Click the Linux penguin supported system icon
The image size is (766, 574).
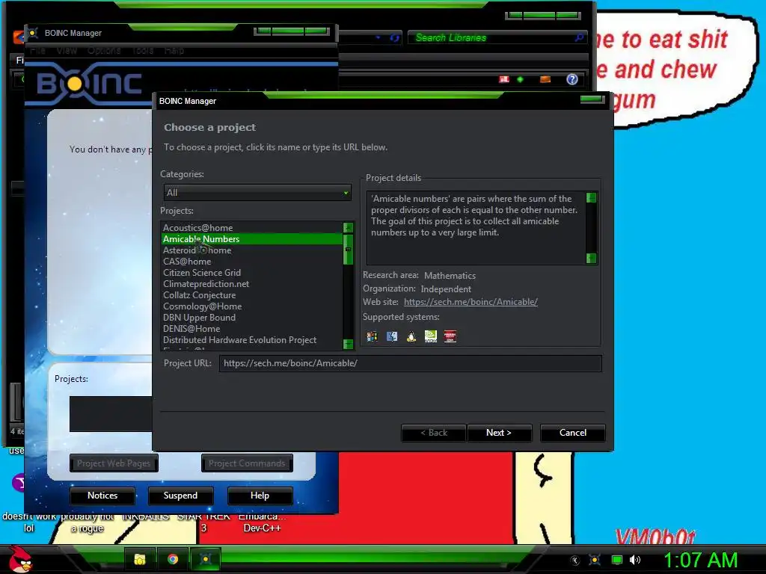pos(411,336)
